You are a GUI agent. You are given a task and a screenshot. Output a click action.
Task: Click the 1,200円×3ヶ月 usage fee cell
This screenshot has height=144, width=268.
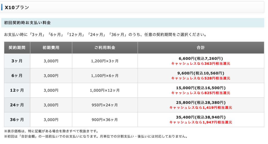(105, 61)
